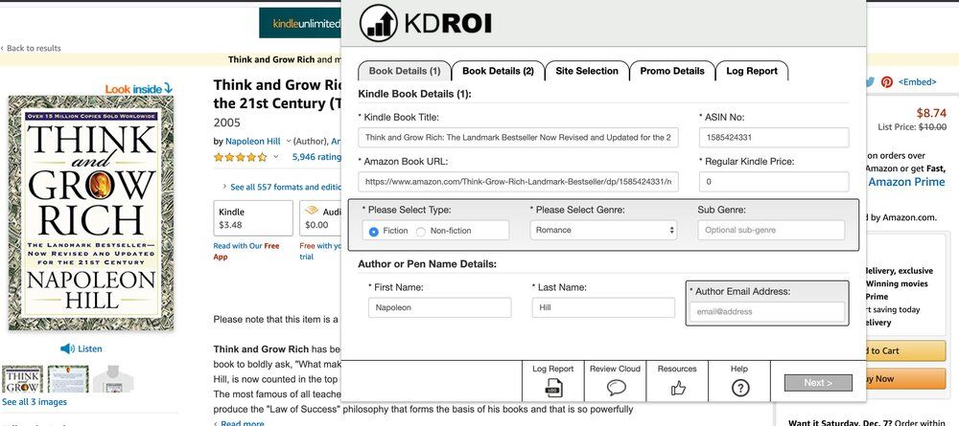959x426 pixels.
Task: Click the Listen speaker icon
Action: [x=67, y=348]
